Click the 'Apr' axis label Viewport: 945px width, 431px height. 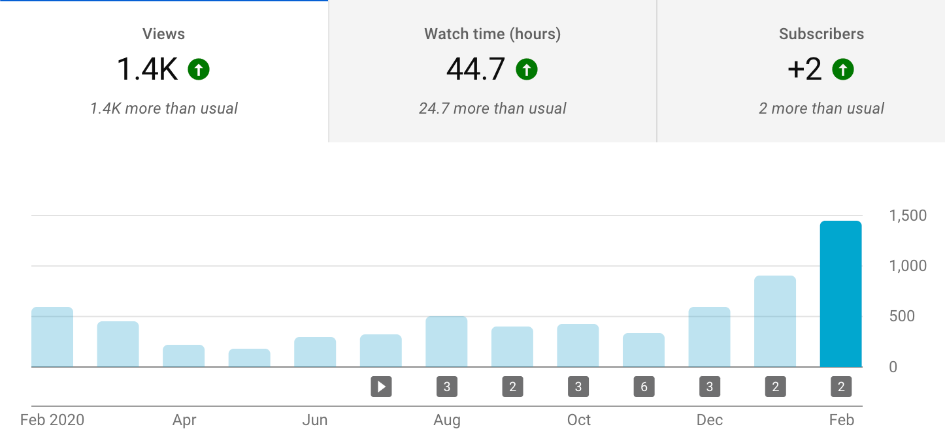pyautogui.click(x=184, y=420)
